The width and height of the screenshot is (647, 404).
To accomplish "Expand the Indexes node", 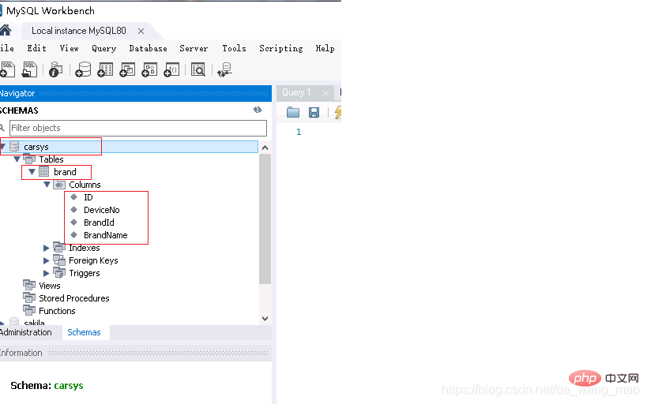I will point(46,248).
